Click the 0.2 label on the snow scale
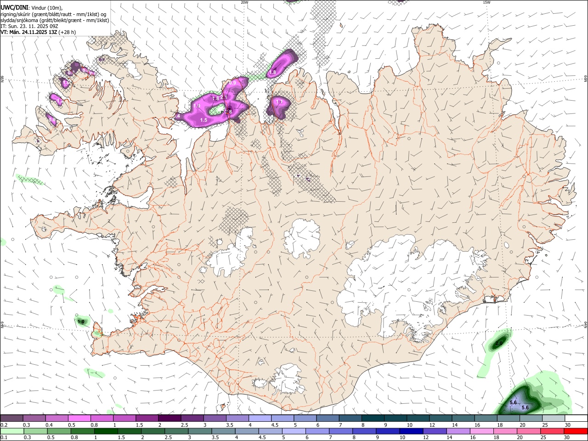The image size is (588, 441). [x=4, y=425]
